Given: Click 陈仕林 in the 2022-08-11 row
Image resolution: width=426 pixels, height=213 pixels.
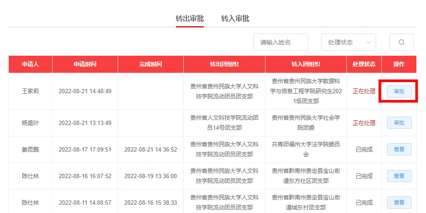Looking at the screenshot, I should point(31,203).
